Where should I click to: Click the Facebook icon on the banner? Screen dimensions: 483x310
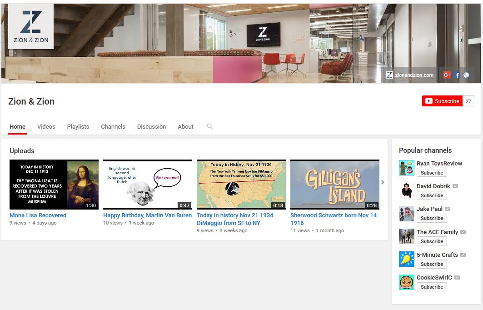tap(457, 75)
